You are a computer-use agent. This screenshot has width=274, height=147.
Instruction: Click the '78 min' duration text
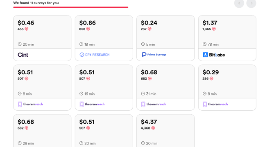(x=213, y=45)
